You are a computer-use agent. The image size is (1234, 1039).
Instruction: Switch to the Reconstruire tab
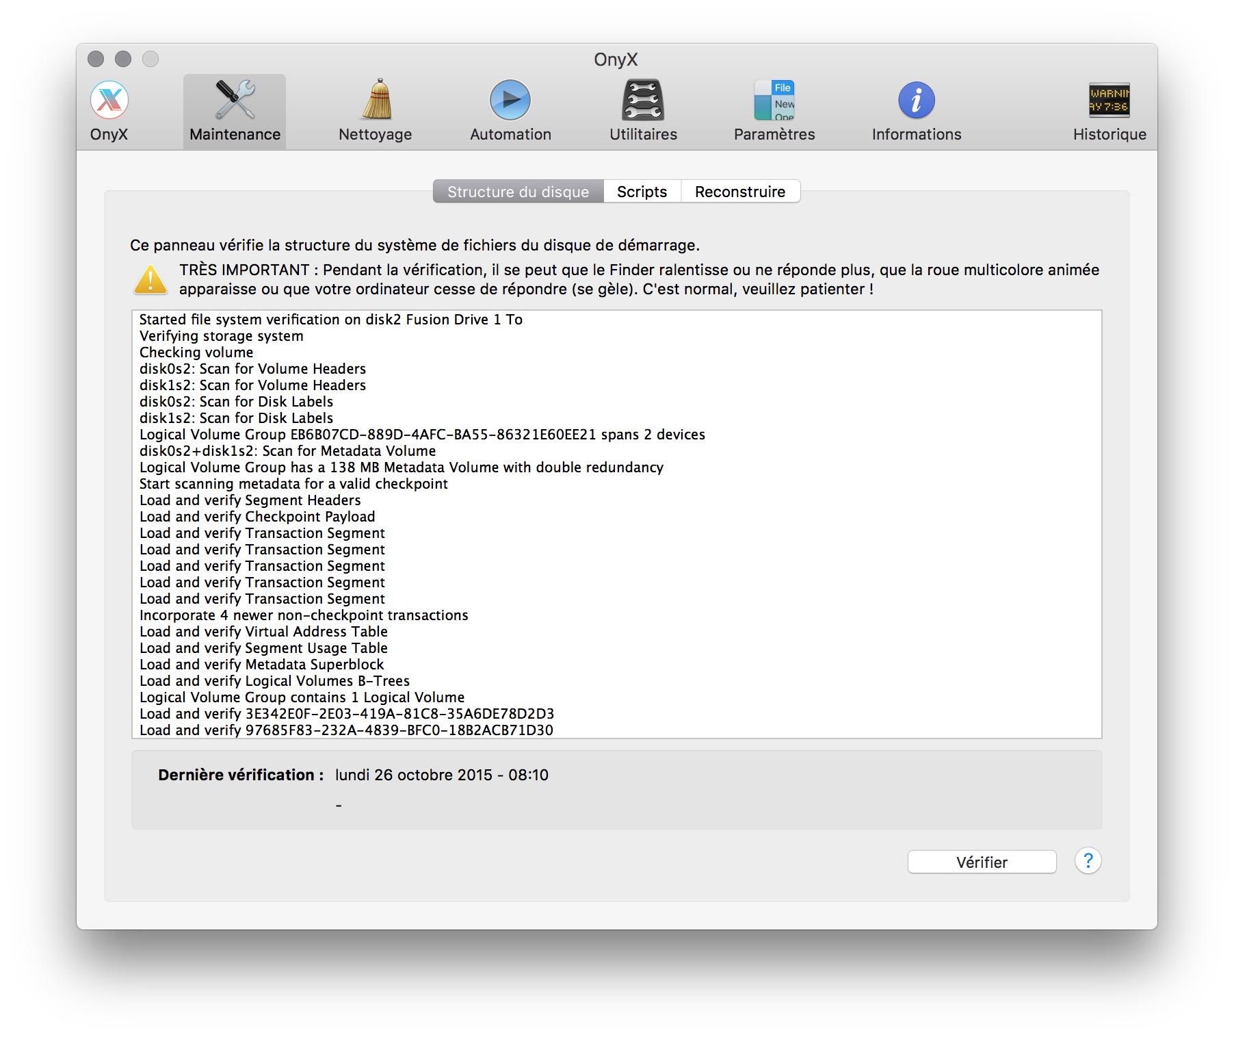tap(740, 192)
